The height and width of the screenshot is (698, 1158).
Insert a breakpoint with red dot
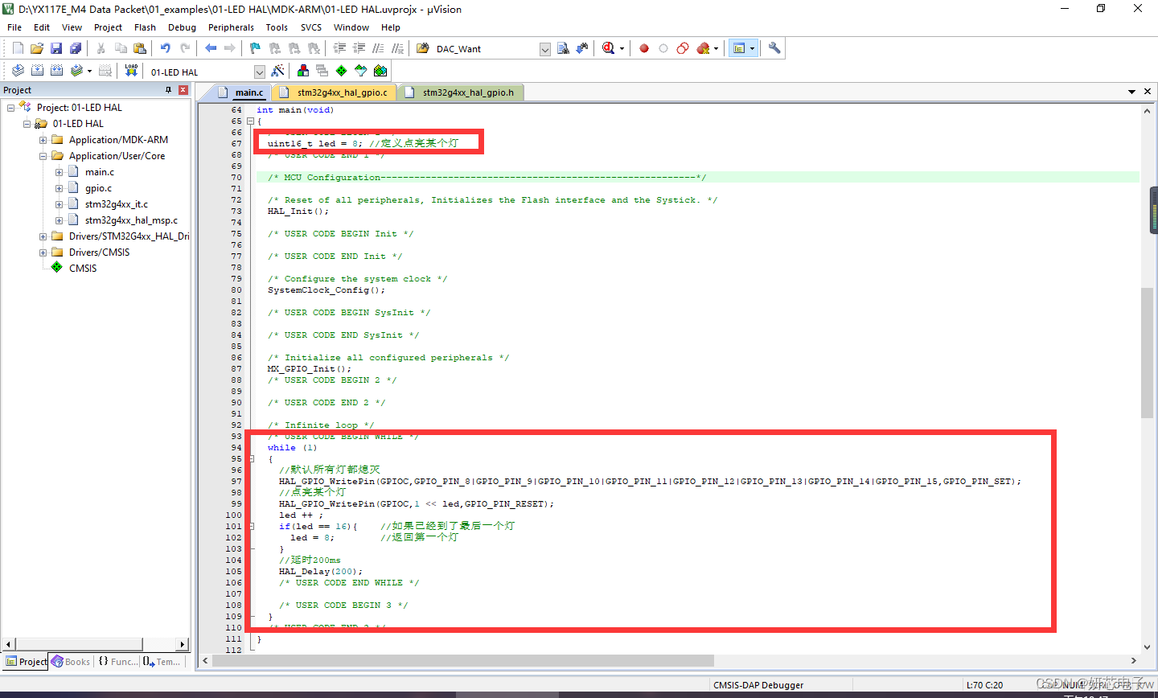point(644,48)
